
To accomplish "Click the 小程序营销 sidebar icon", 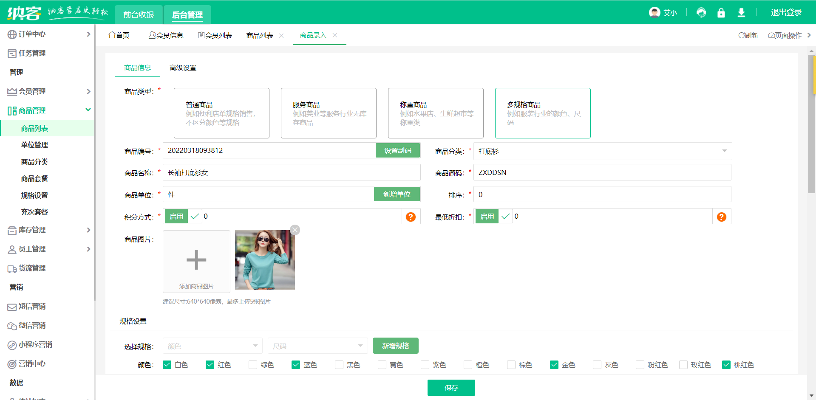I will point(11,344).
